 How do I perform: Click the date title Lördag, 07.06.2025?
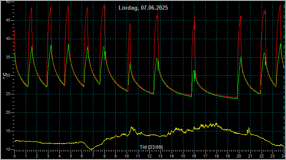[x=143, y=8]
